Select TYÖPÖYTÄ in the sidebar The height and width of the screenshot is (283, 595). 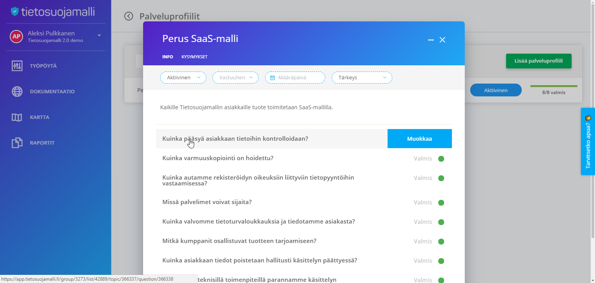point(43,66)
